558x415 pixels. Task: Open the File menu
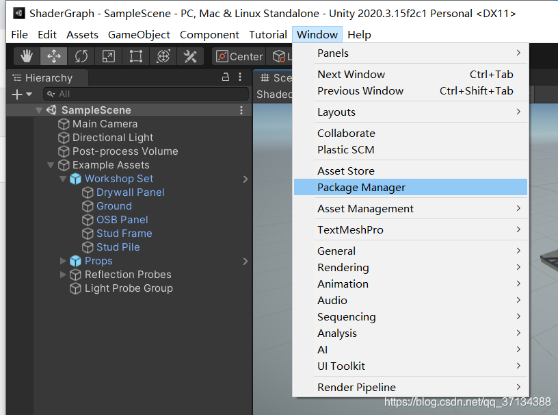pyautogui.click(x=19, y=34)
